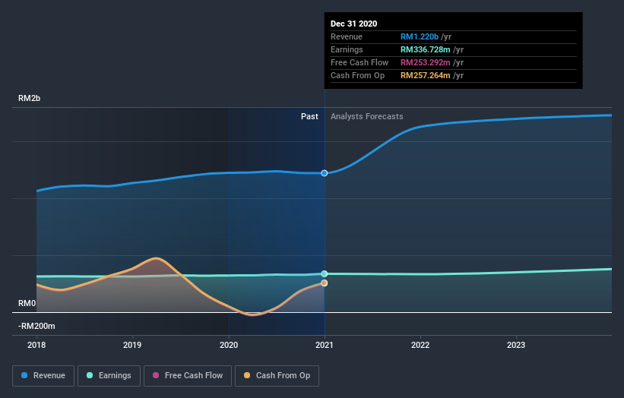Click the 2018 x-axis label
The image size is (624, 398).
36,345
